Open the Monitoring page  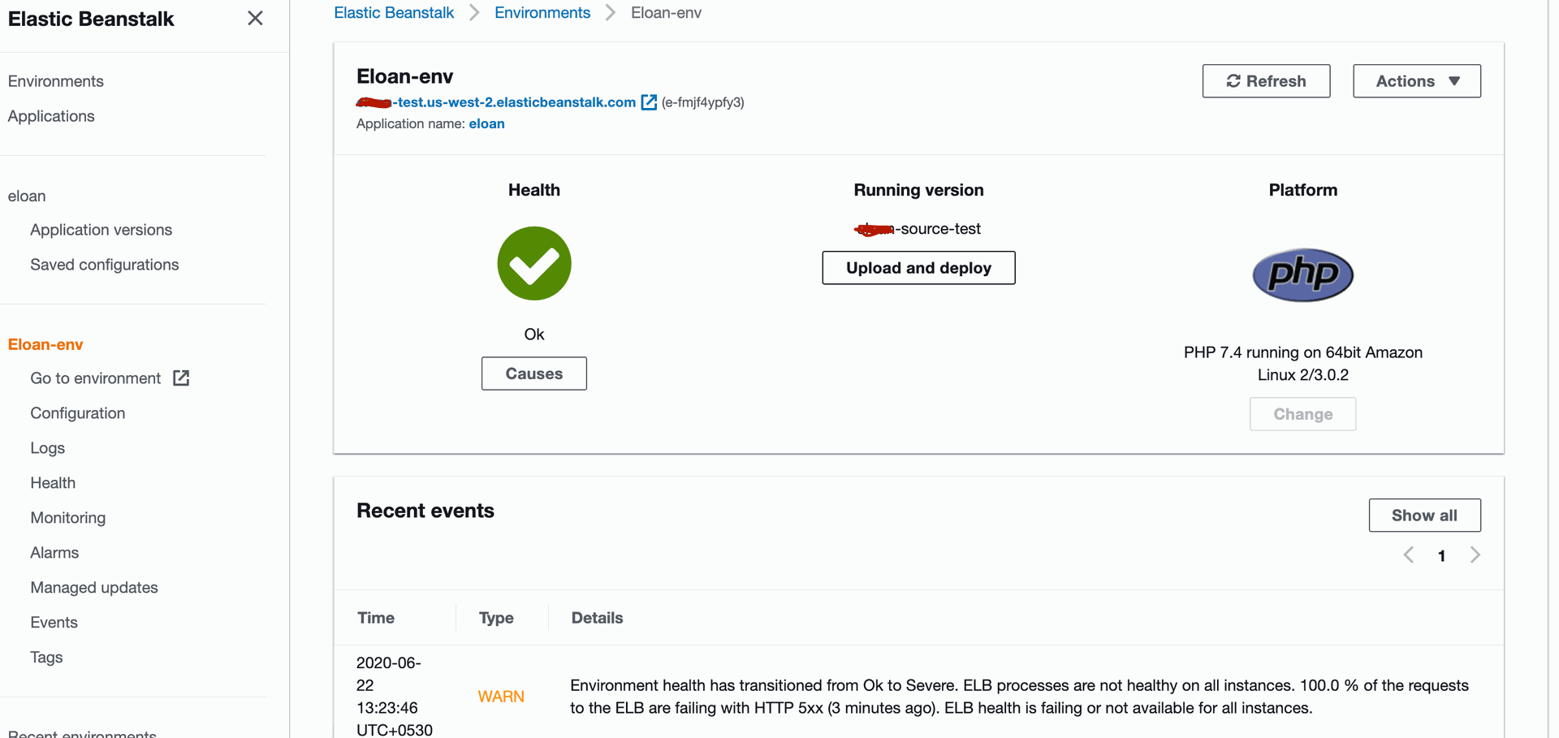point(68,518)
